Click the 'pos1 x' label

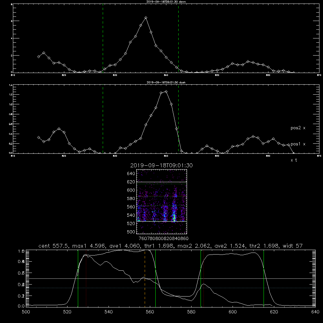click(298, 144)
